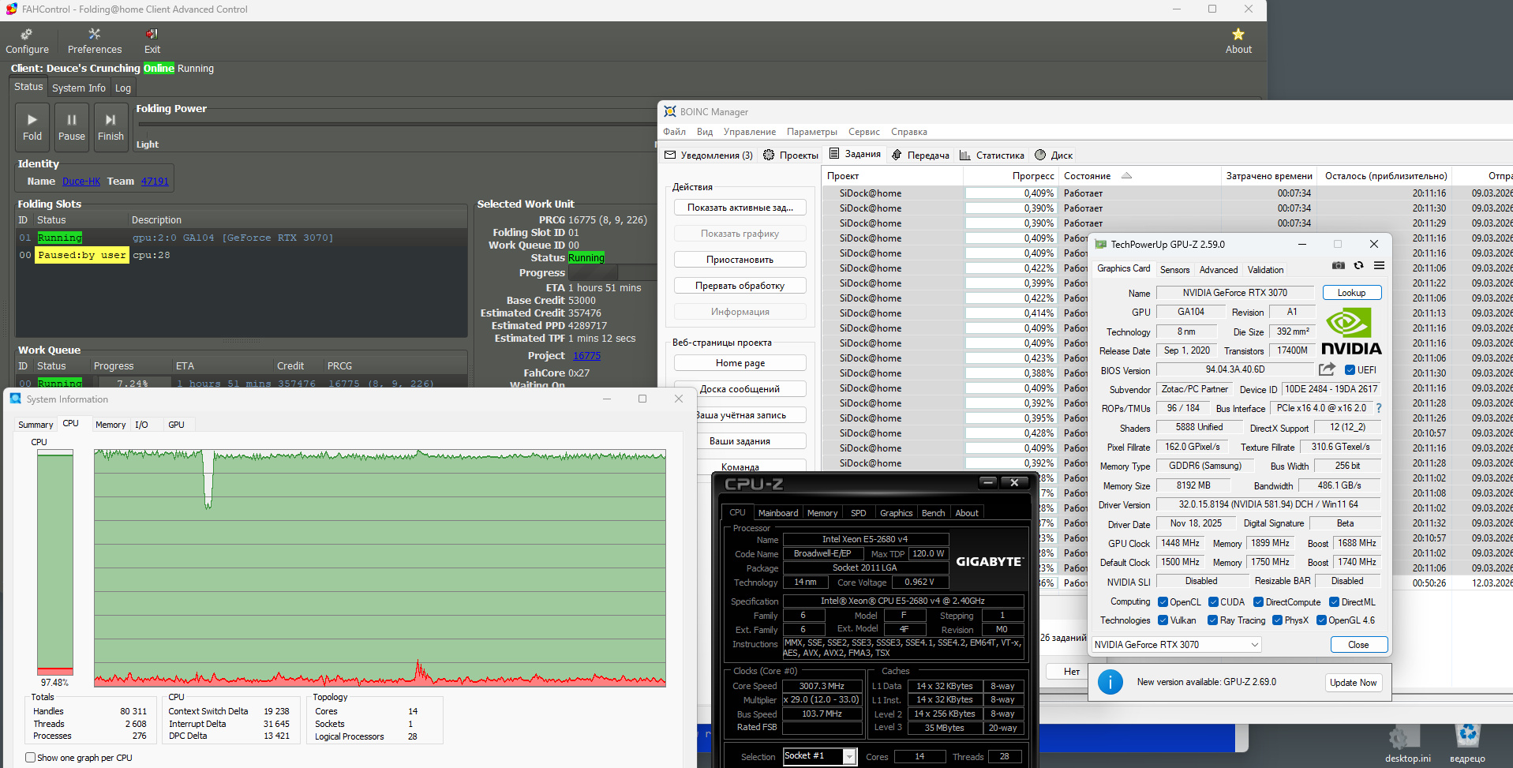The width and height of the screenshot is (1513, 768).
Task: Open Configure in FAHControl toolbar
Action: 27,41
